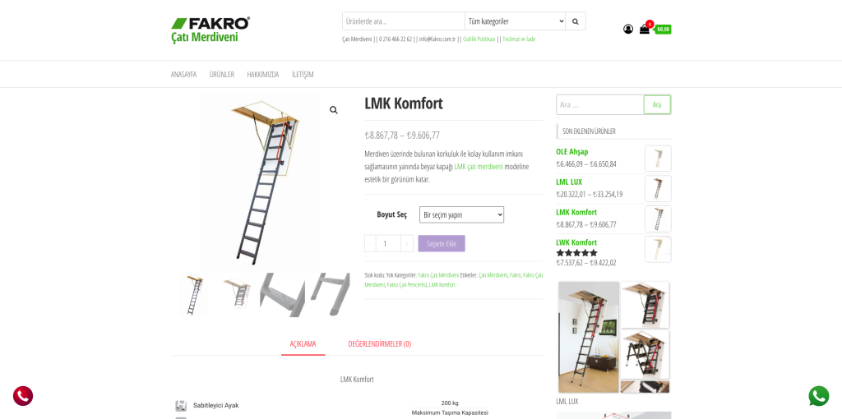The image size is (842, 419).
Task: Open the Gizlilik Politikası link
Action: [479, 39]
